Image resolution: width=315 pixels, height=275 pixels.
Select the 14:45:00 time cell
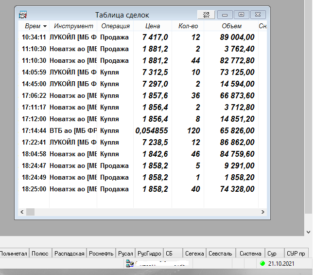tap(34, 84)
